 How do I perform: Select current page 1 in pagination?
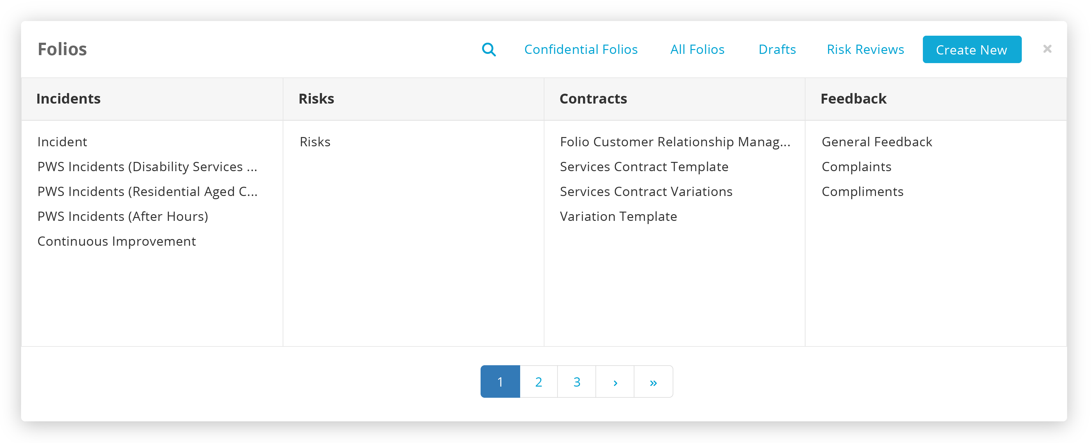coord(500,382)
